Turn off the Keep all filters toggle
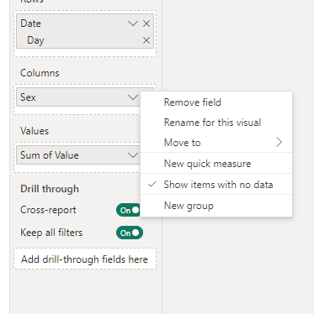Image resolution: width=314 pixels, height=314 pixels. pos(130,233)
